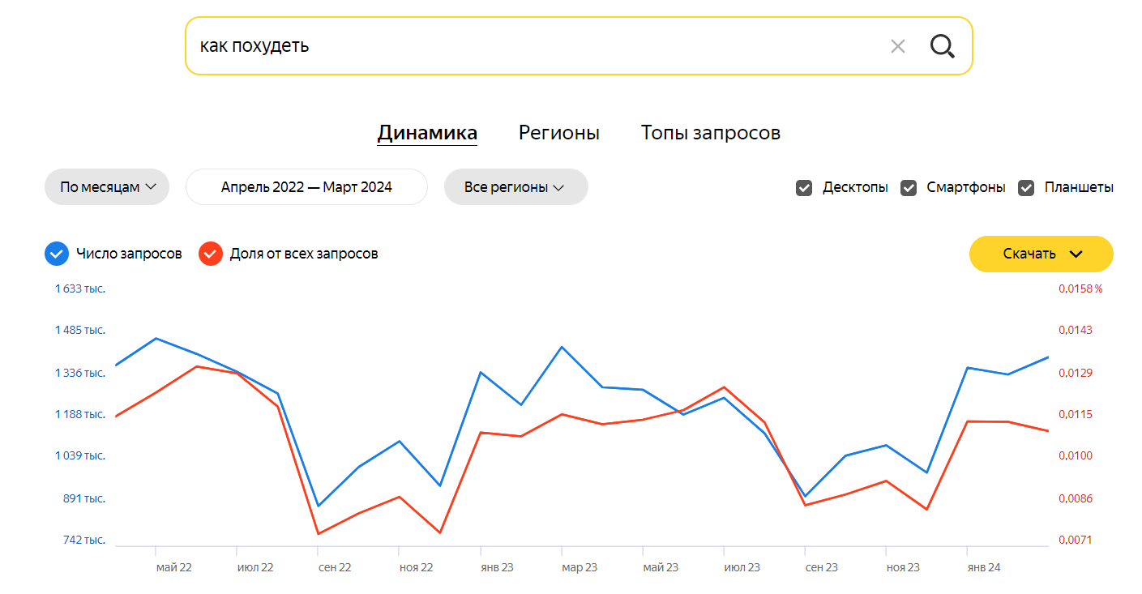Click the ноя 23 timeline label
Screen dimensions: 1142x594
click(903, 567)
